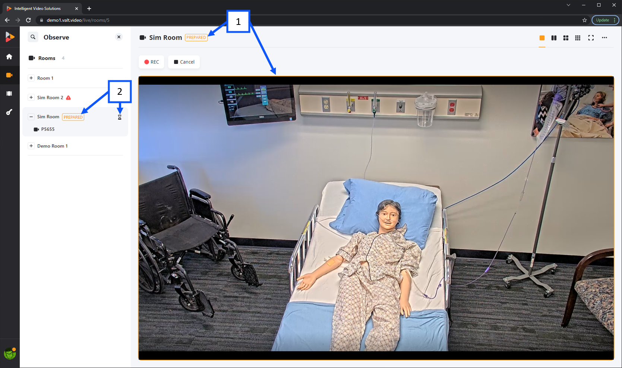The image size is (622, 368).
Task: Open the user avatar at bottom left
Action: 10,354
